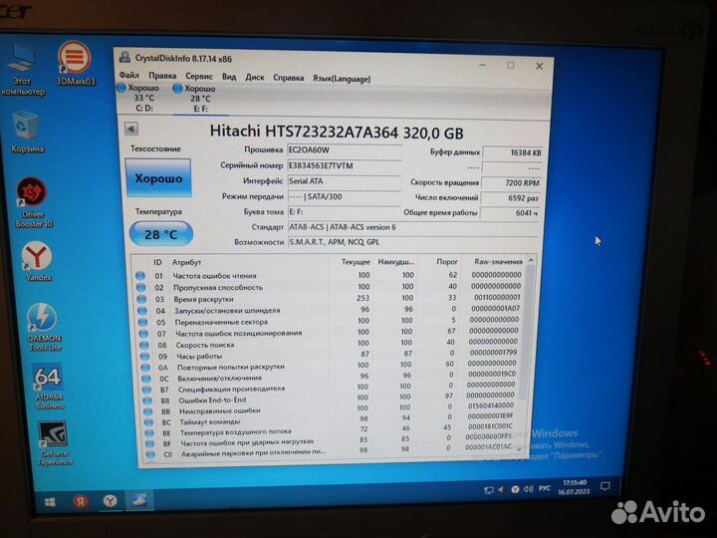Select the Время раскрутки attribute row
Screen dimensions: 717x538
coord(331,298)
